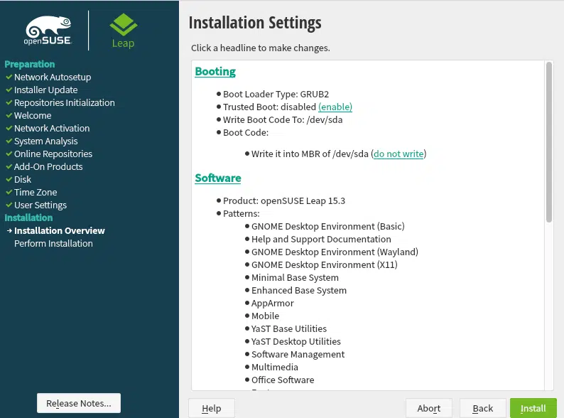Click the green Leap logo icon

click(x=123, y=26)
